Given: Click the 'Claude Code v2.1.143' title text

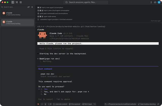Looking at the screenshot, I should pos(61,33).
